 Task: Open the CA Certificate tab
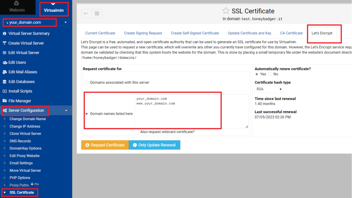tap(291, 33)
